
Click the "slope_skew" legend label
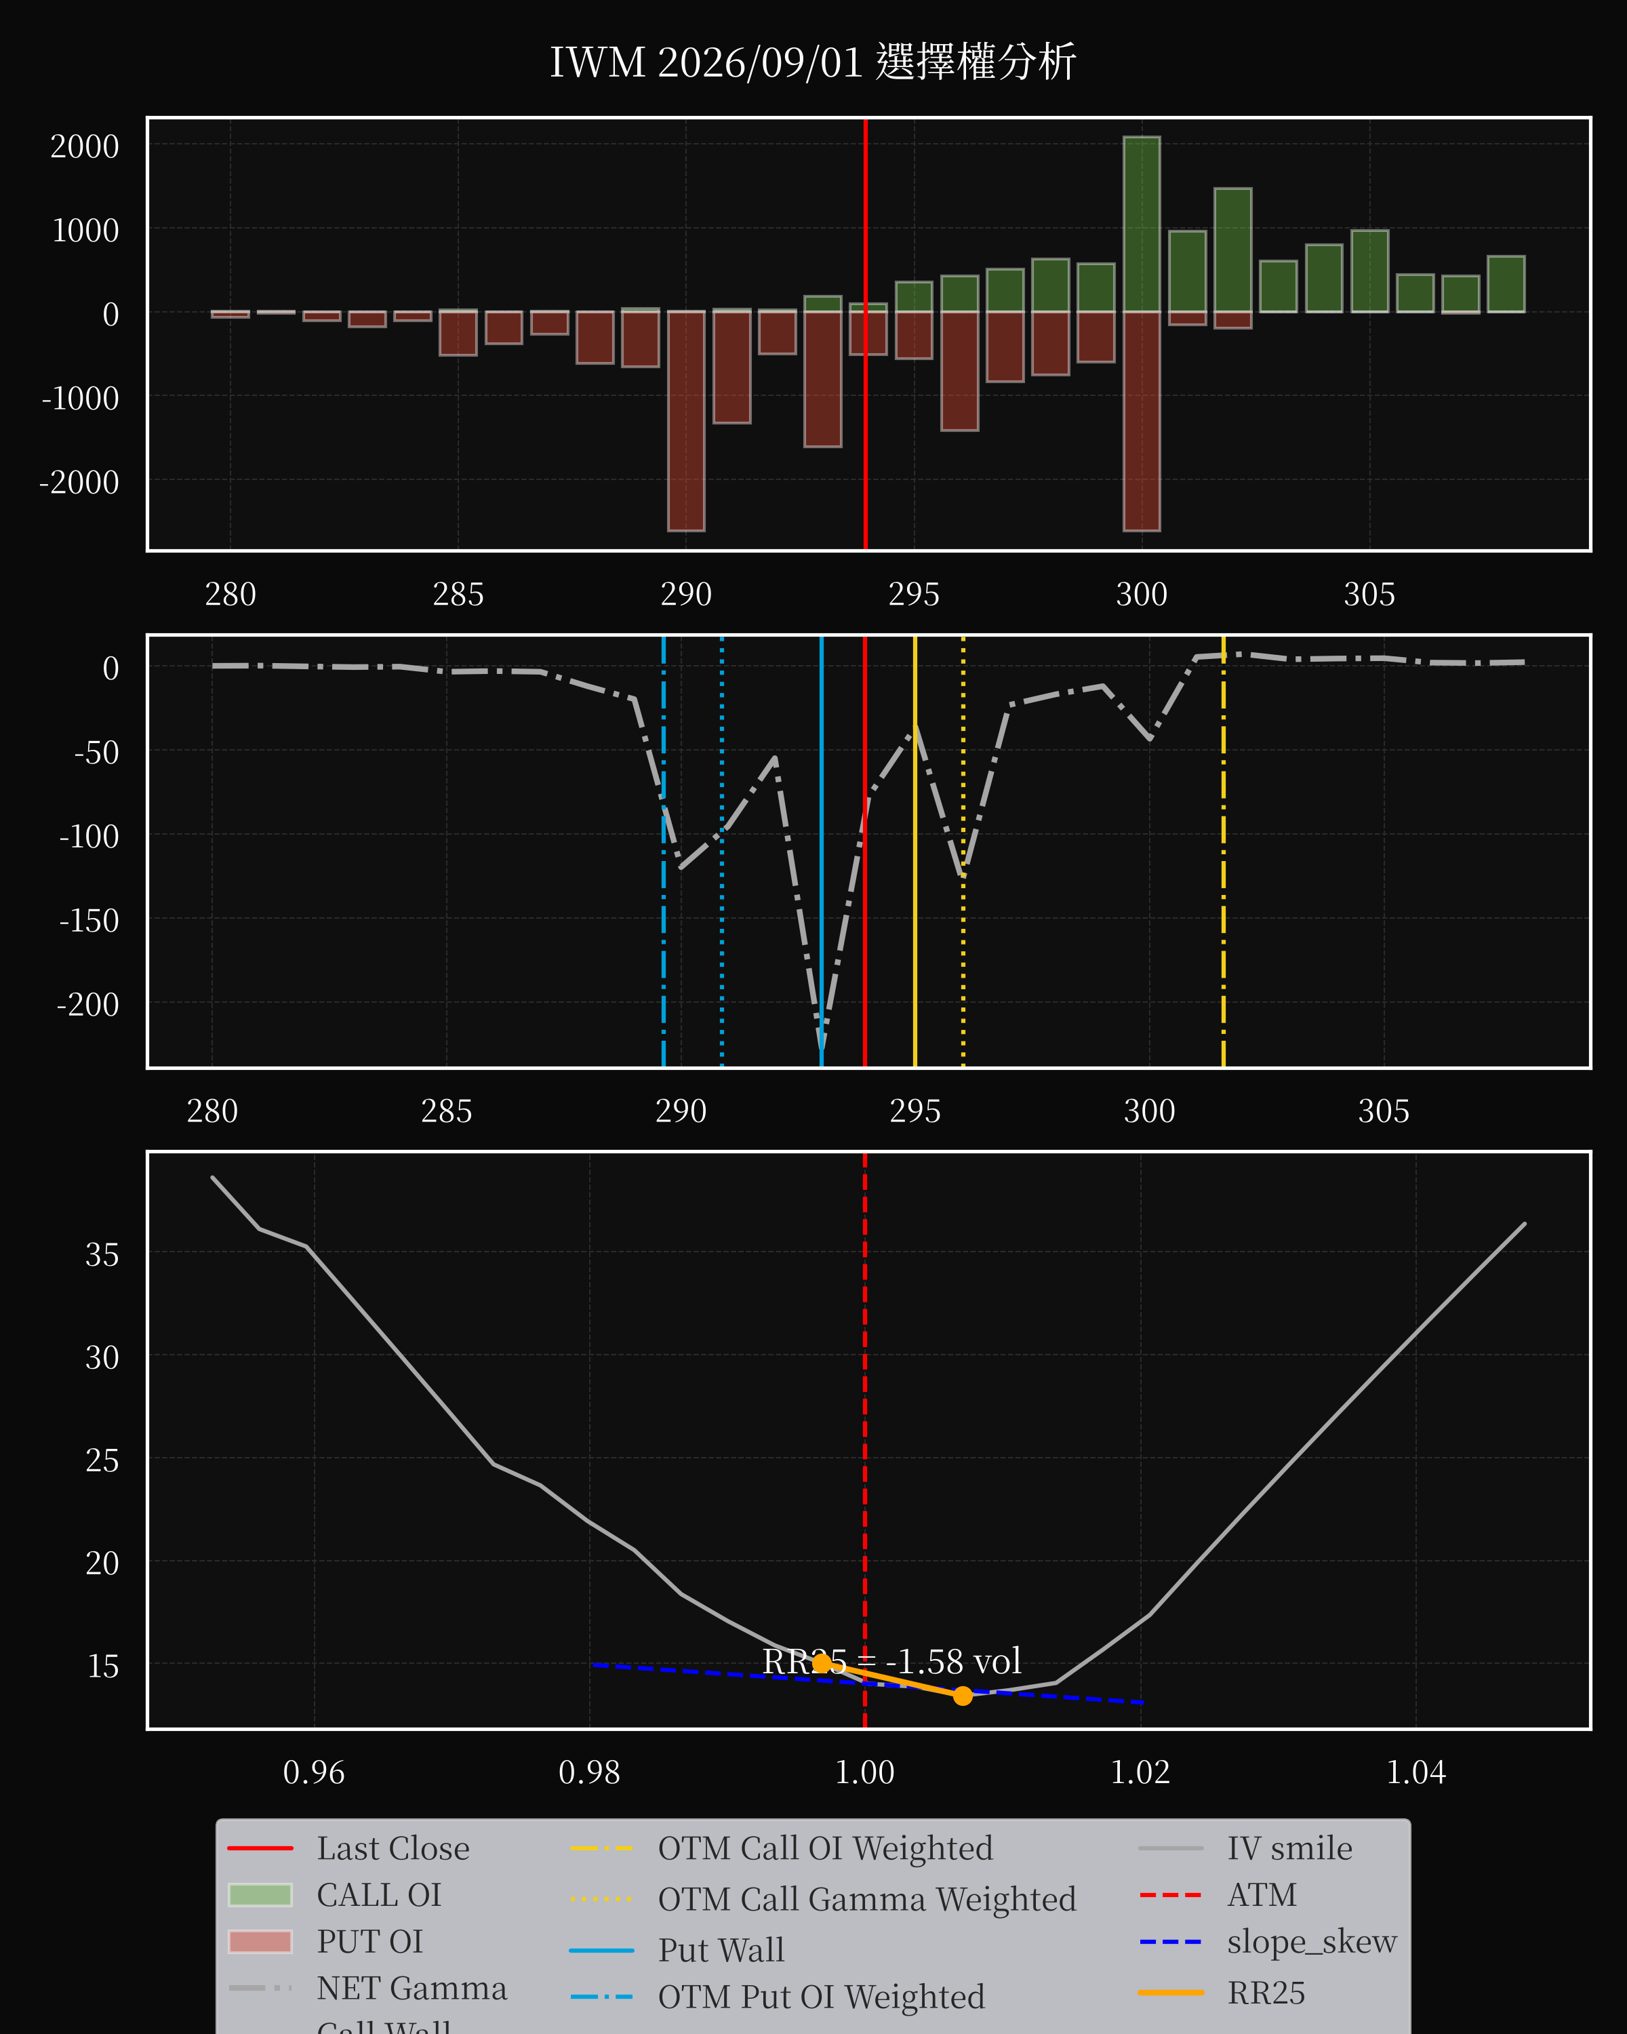[x=1312, y=1942]
